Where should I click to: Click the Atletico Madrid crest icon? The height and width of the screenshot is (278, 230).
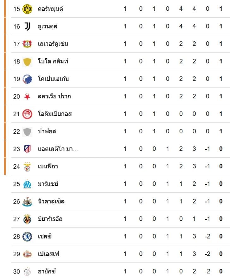pyautogui.click(x=27, y=149)
